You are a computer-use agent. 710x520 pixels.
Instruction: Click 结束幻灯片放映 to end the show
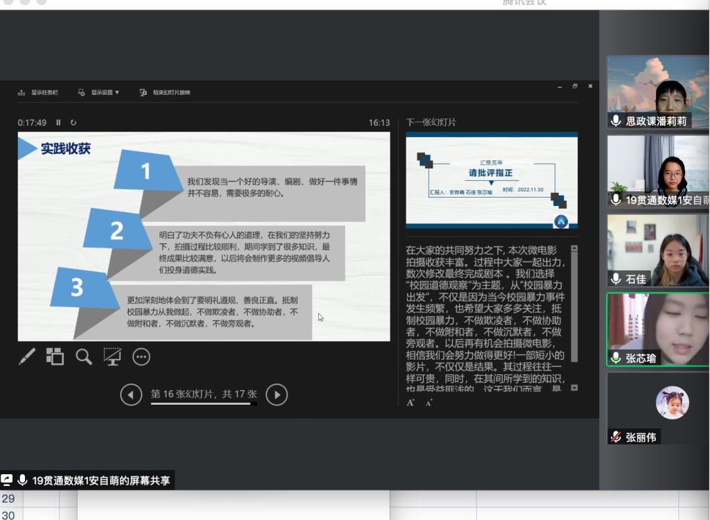[165, 92]
